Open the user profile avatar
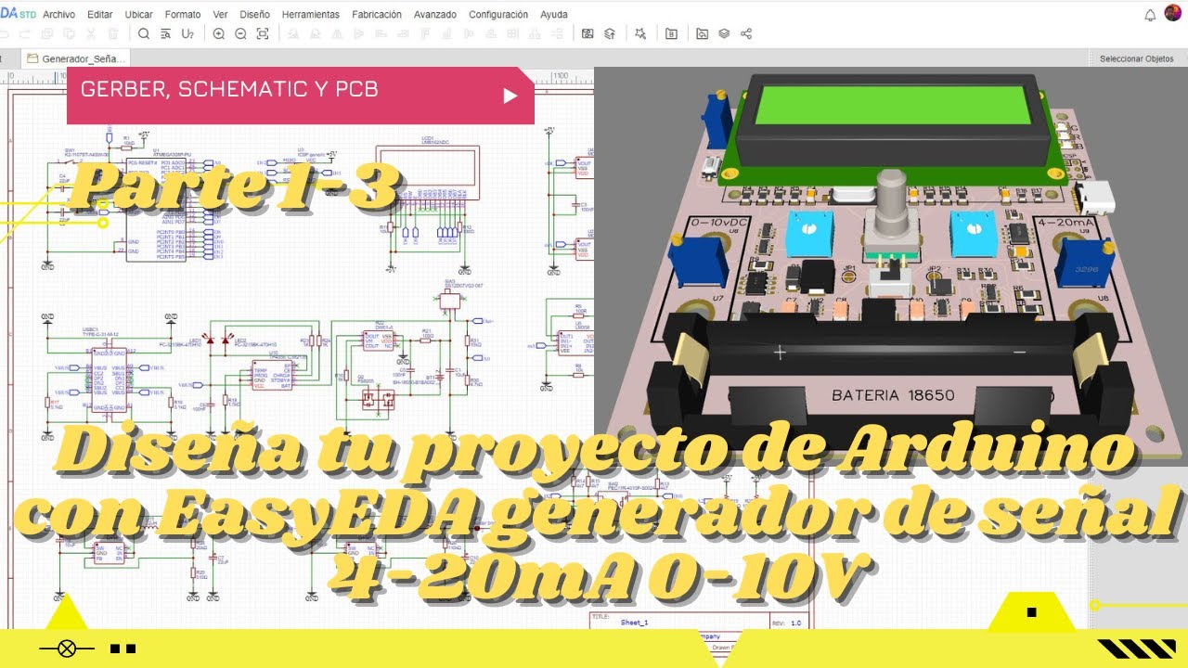This screenshot has width=1188, height=668. coord(1173,14)
